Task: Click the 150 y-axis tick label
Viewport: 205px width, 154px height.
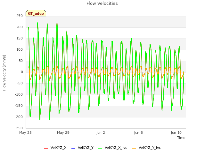Action: (x=20, y=38)
